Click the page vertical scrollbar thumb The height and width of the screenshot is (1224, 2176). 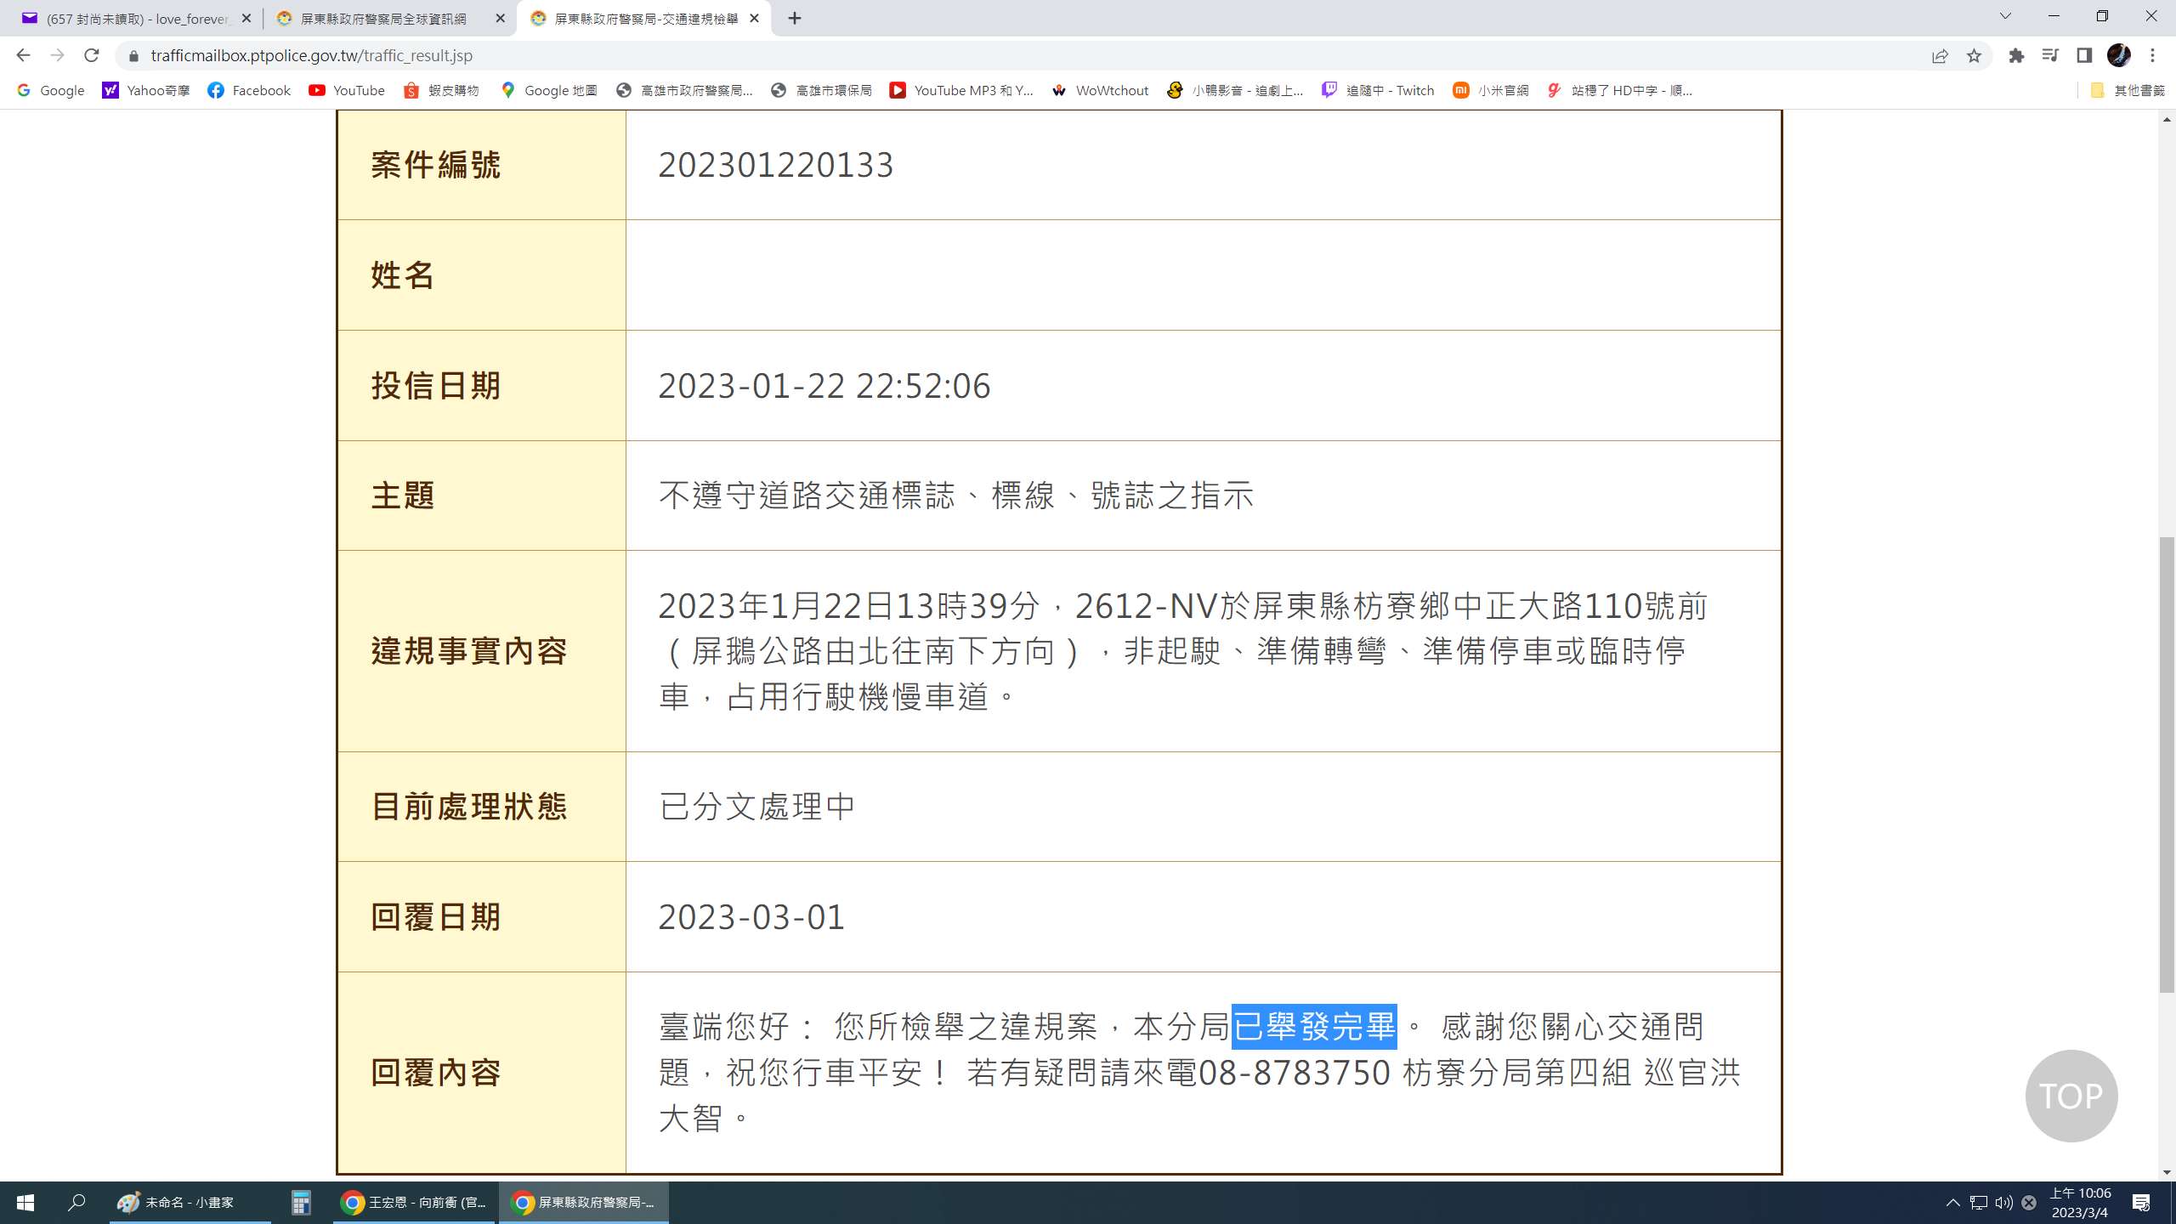(x=2167, y=765)
